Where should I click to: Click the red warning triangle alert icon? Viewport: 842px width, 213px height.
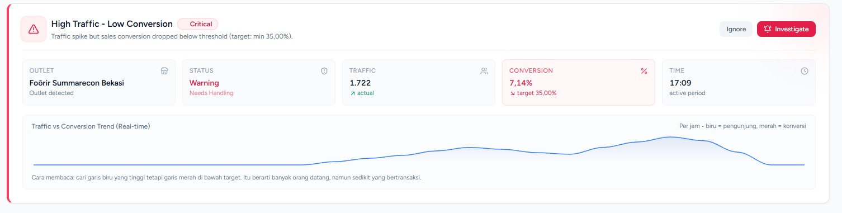point(34,29)
